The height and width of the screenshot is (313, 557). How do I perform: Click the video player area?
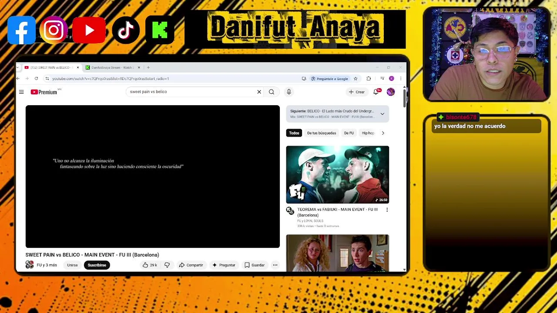tap(153, 176)
